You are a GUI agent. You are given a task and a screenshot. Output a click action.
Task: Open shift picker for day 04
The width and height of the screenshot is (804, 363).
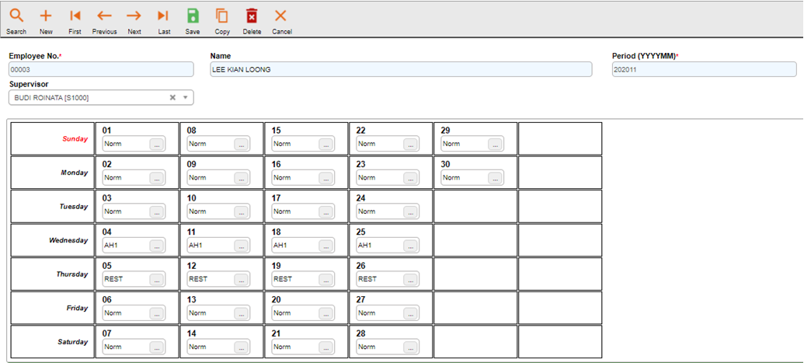[157, 246]
